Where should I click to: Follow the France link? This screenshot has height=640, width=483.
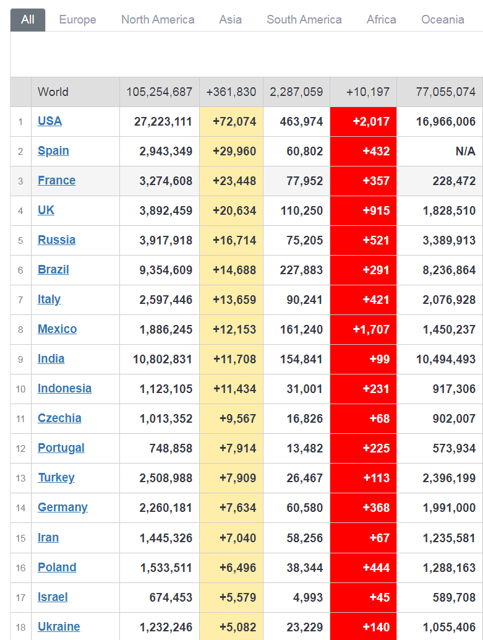click(56, 181)
